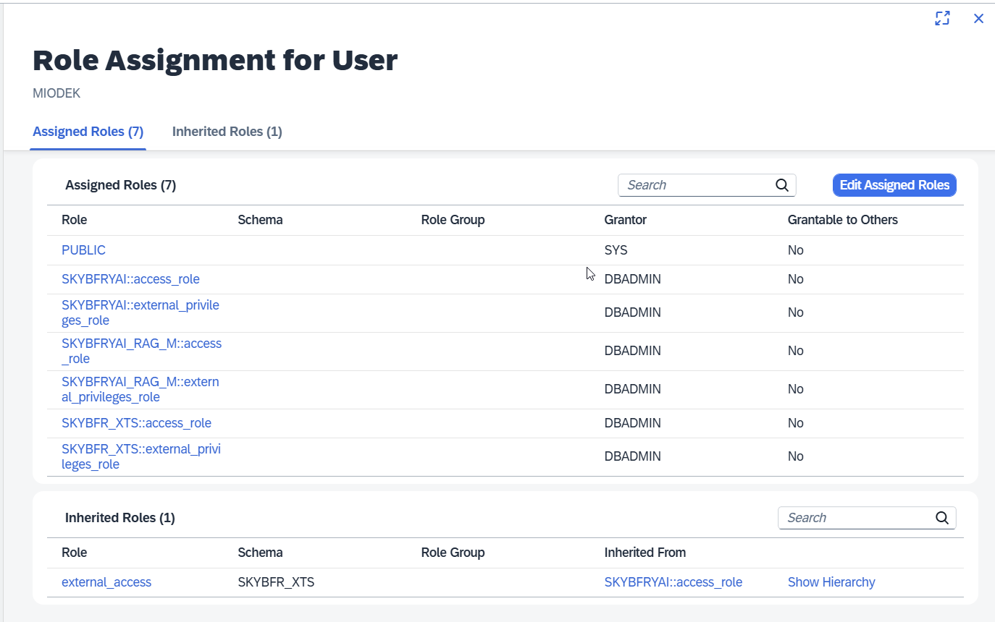This screenshot has width=995, height=622.
Task: Open SKYBFRYAI::access_role in Assigned Roles
Action: pos(130,279)
